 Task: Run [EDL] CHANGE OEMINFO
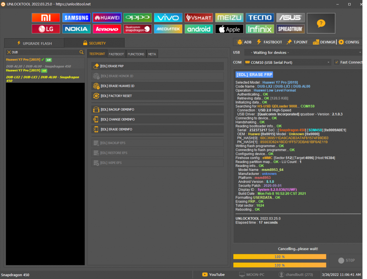(158, 119)
